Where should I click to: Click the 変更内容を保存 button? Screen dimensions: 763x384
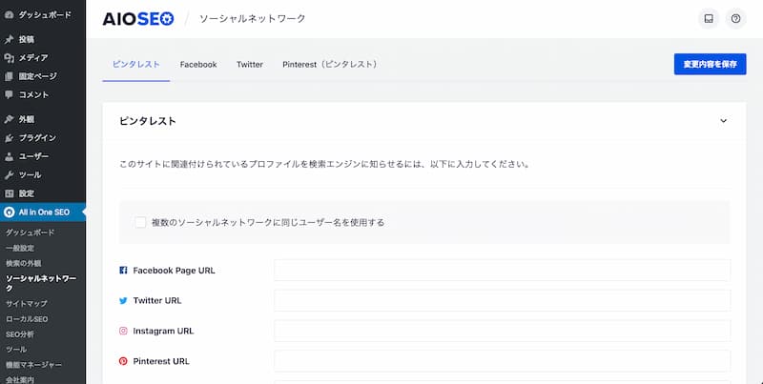[710, 64]
